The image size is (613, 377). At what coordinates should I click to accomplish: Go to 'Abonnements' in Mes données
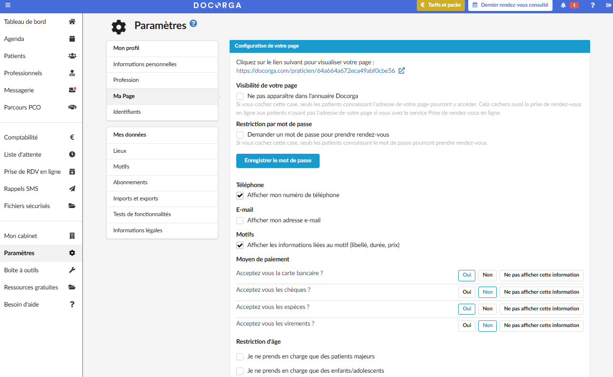tap(130, 182)
